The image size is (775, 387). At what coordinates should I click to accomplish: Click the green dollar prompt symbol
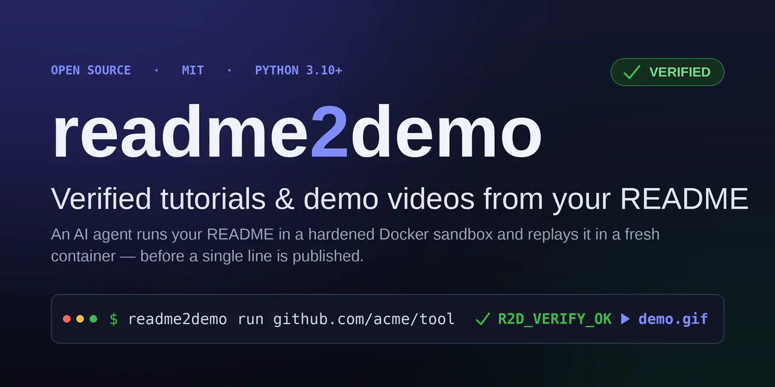[x=114, y=319]
